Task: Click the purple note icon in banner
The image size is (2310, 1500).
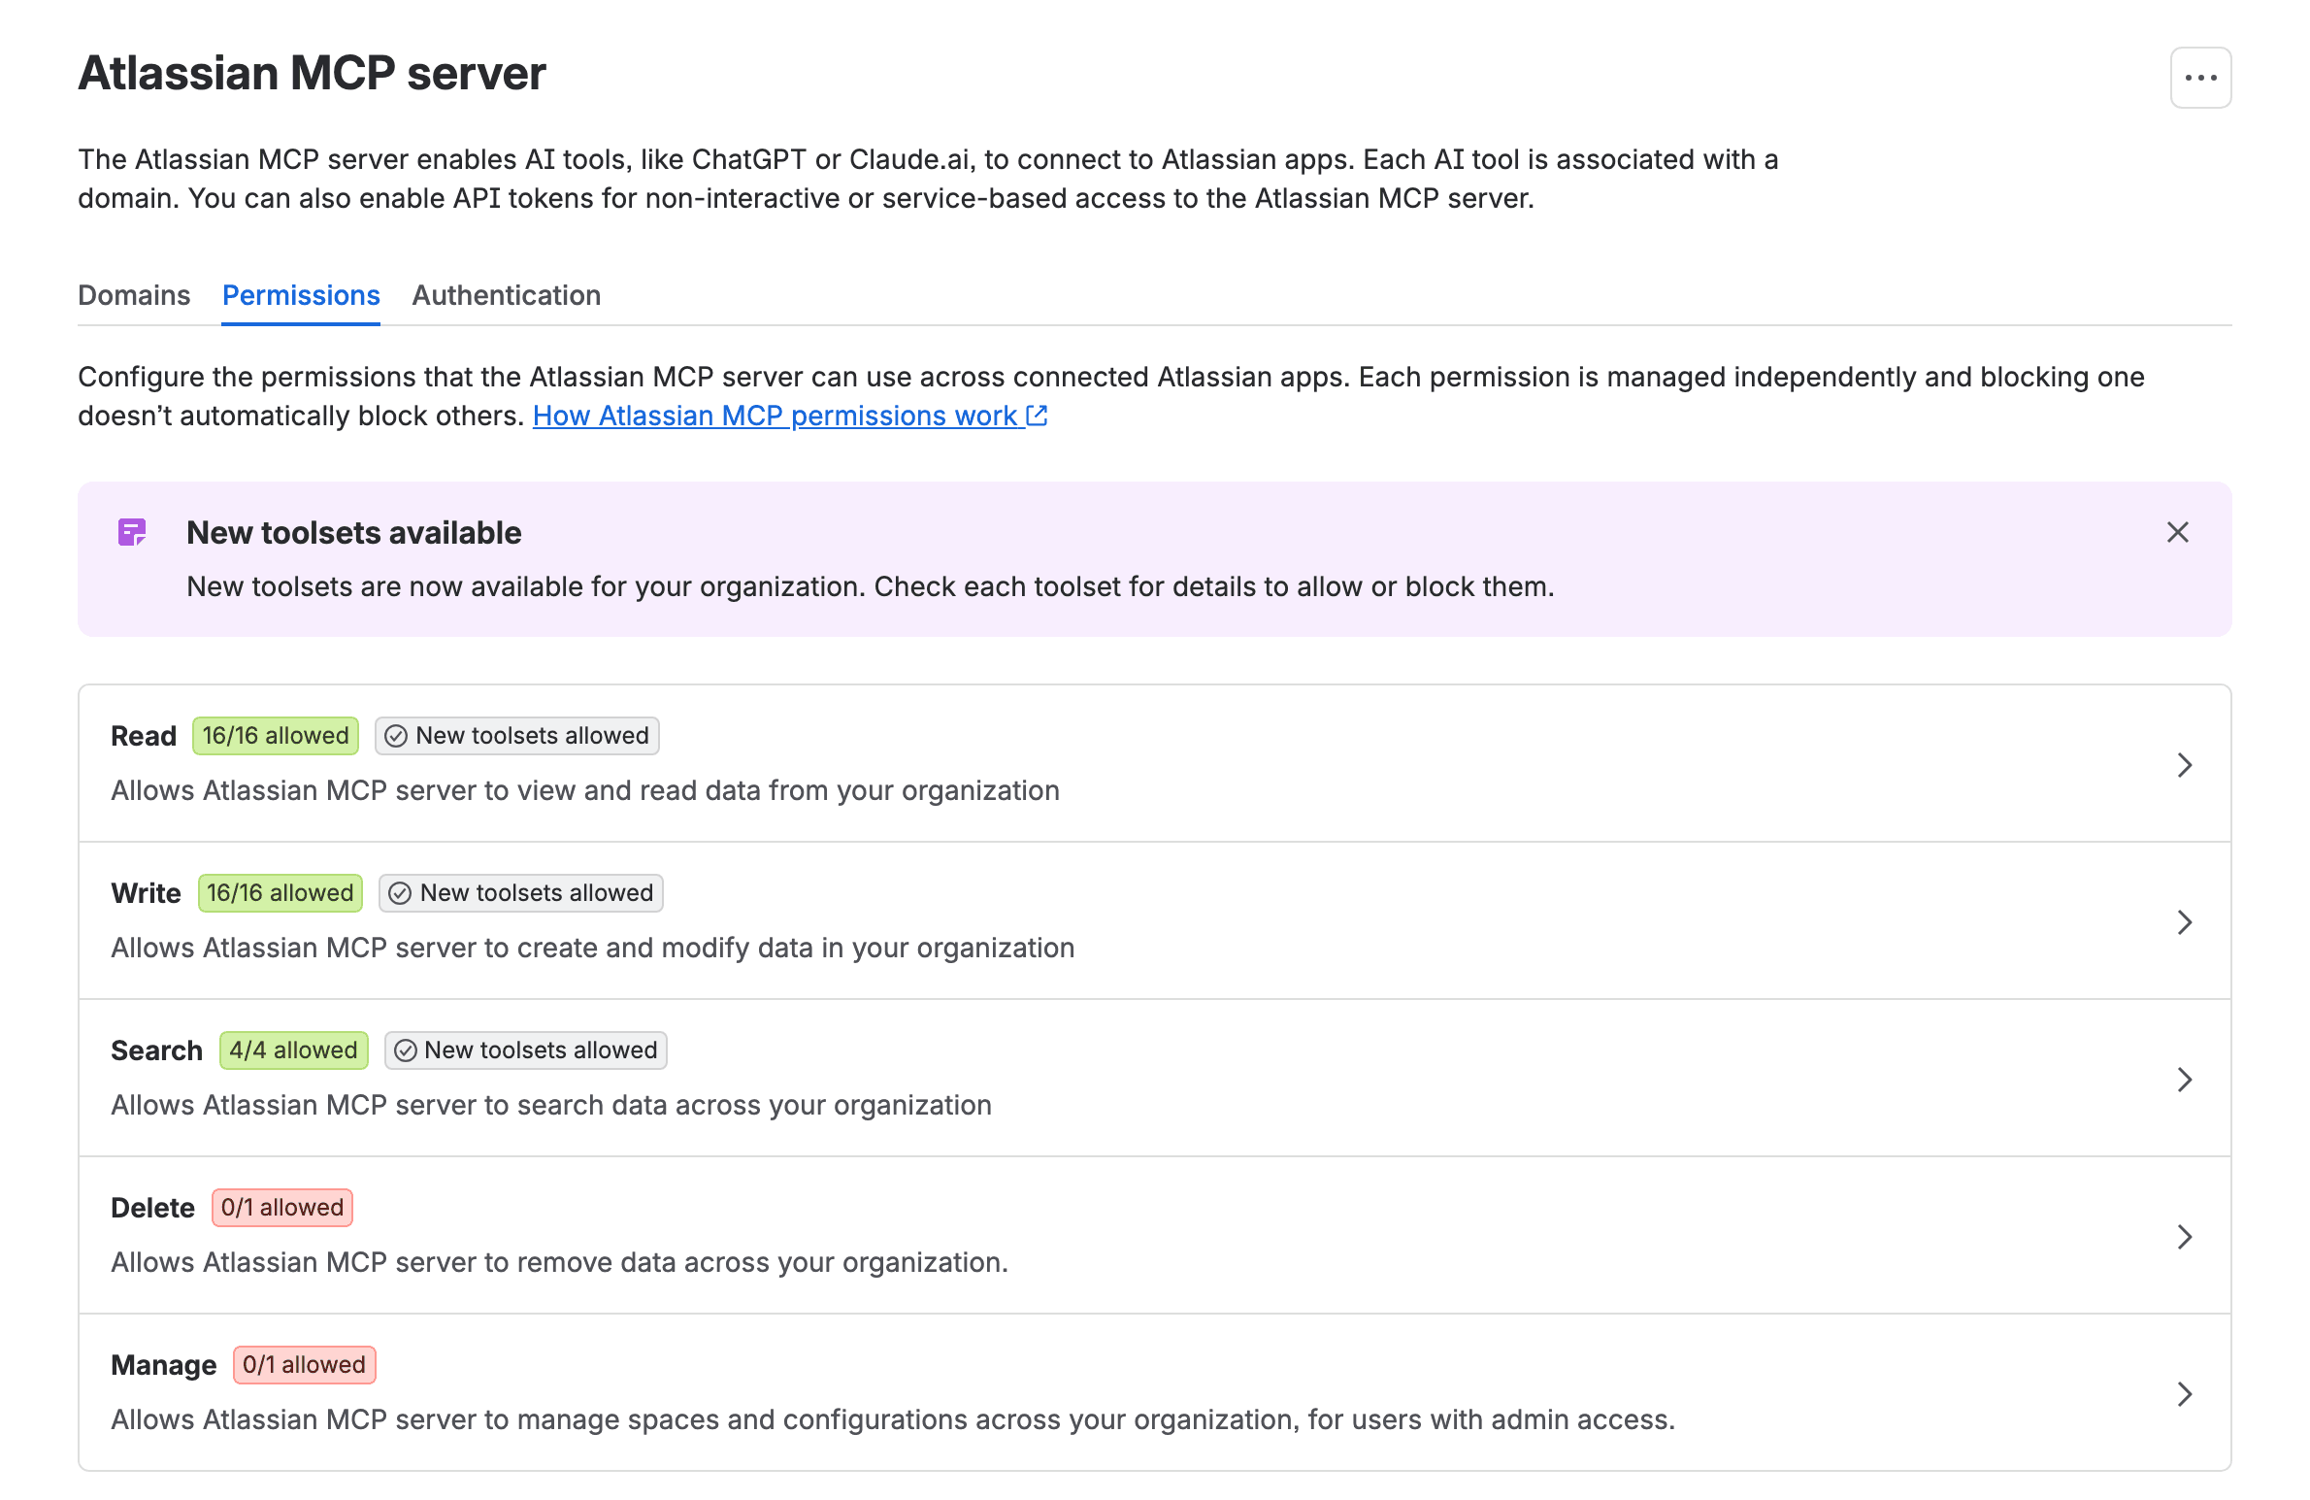Action: [x=132, y=532]
